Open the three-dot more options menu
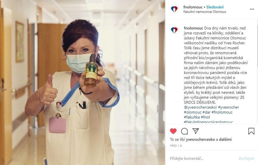The height and width of the screenshot is (165, 258). (x=252, y=9)
